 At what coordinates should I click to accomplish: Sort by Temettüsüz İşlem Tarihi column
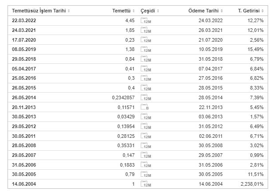pos(41,10)
